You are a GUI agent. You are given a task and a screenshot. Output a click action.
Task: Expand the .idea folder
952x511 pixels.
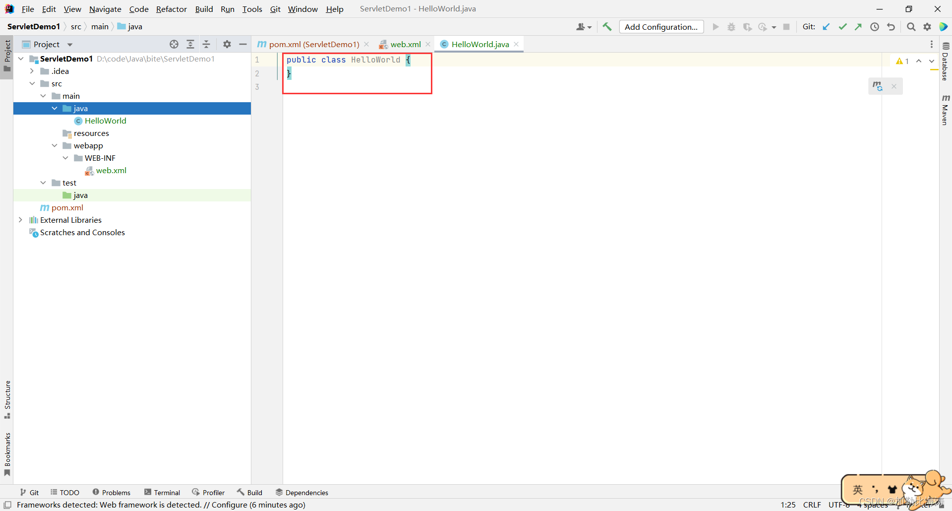pyautogui.click(x=32, y=71)
